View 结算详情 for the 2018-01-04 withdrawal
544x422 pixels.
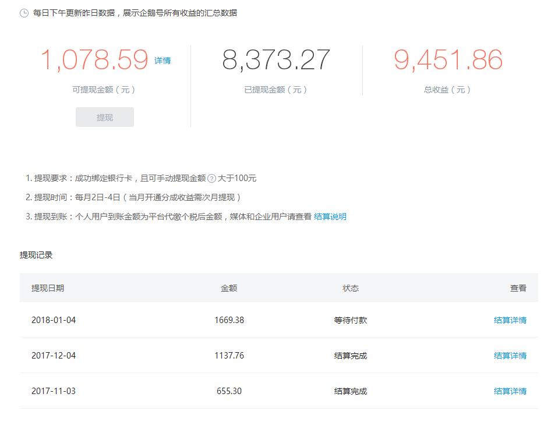509,320
